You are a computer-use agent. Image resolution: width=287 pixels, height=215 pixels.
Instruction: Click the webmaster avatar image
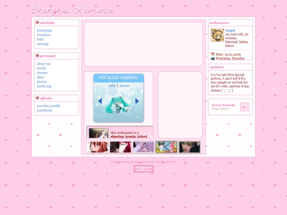(x=217, y=35)
